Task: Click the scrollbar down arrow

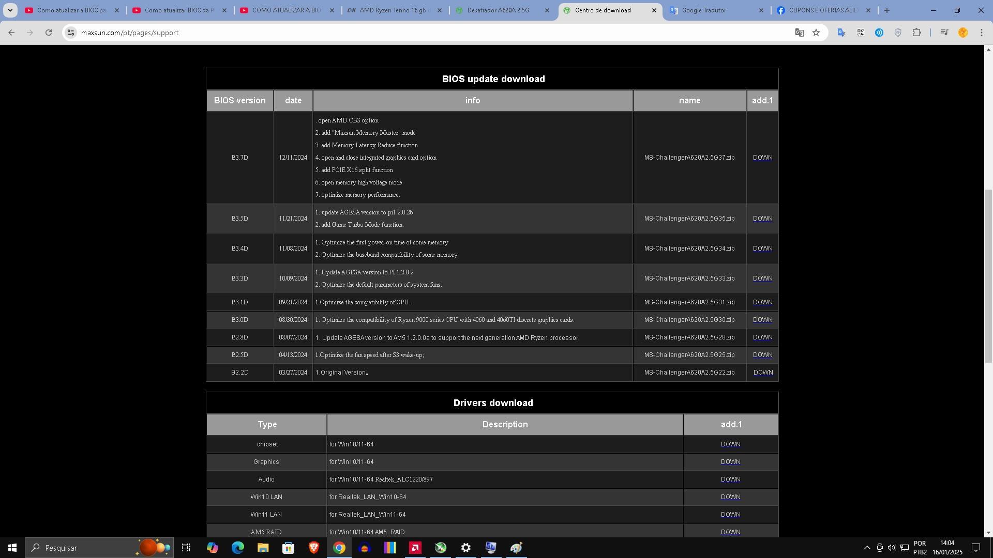Action: coord(988,533)
